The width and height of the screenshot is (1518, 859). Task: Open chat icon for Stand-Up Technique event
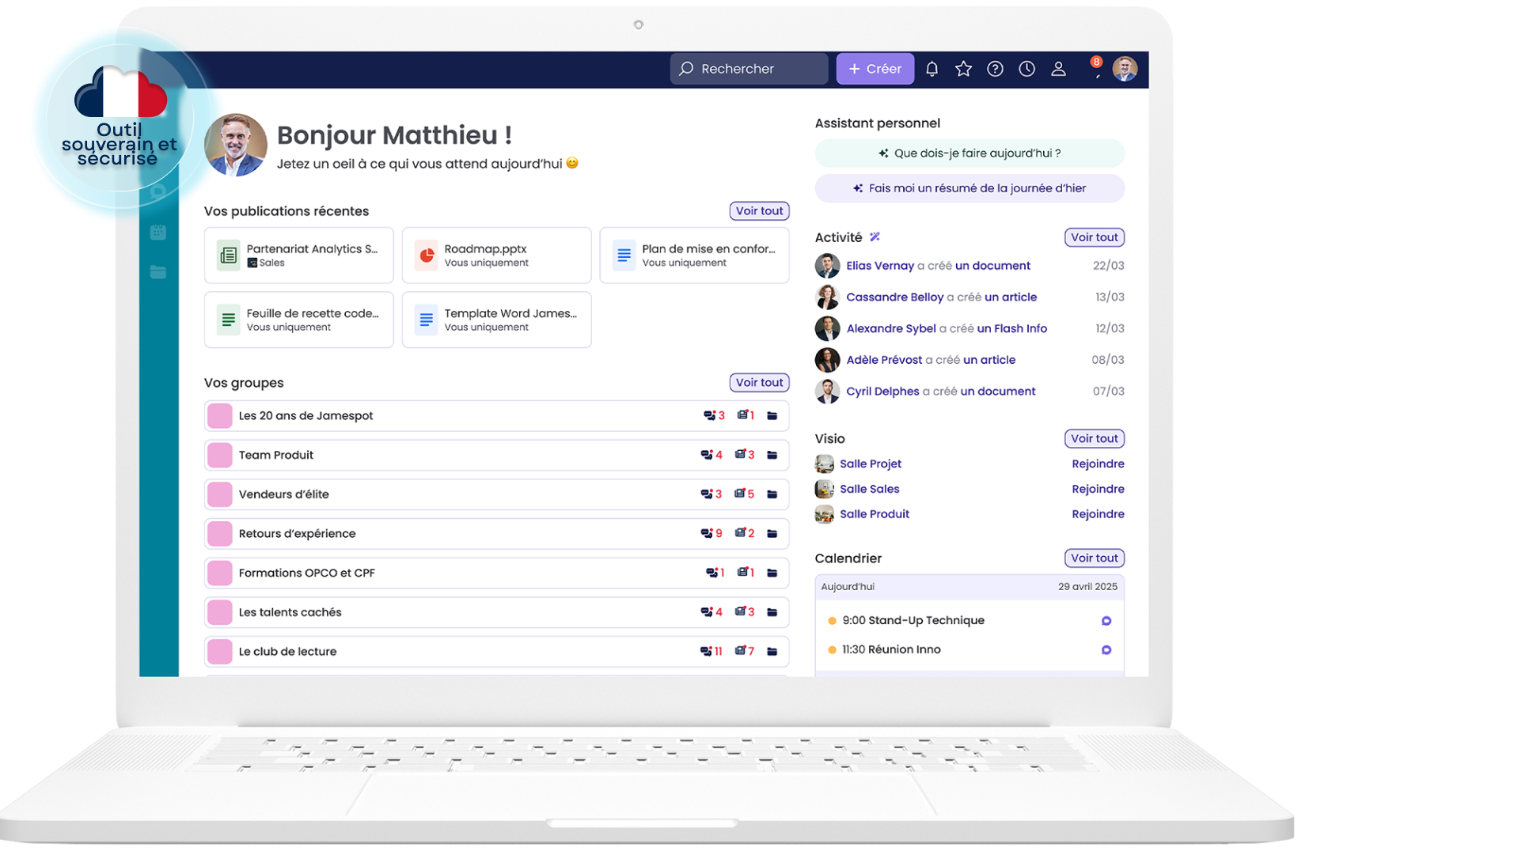[x=1106, y=621]
